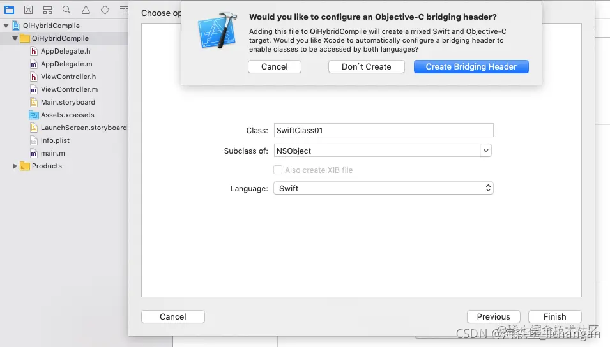Screen dimensions: 610x347
Task: Click the AppDelegate.m file icon
Action: coord(34,64)
